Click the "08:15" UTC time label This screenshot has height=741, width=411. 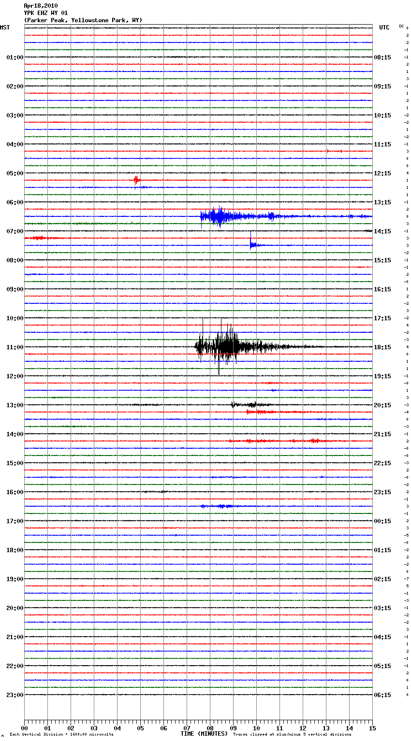pos(382,57)
